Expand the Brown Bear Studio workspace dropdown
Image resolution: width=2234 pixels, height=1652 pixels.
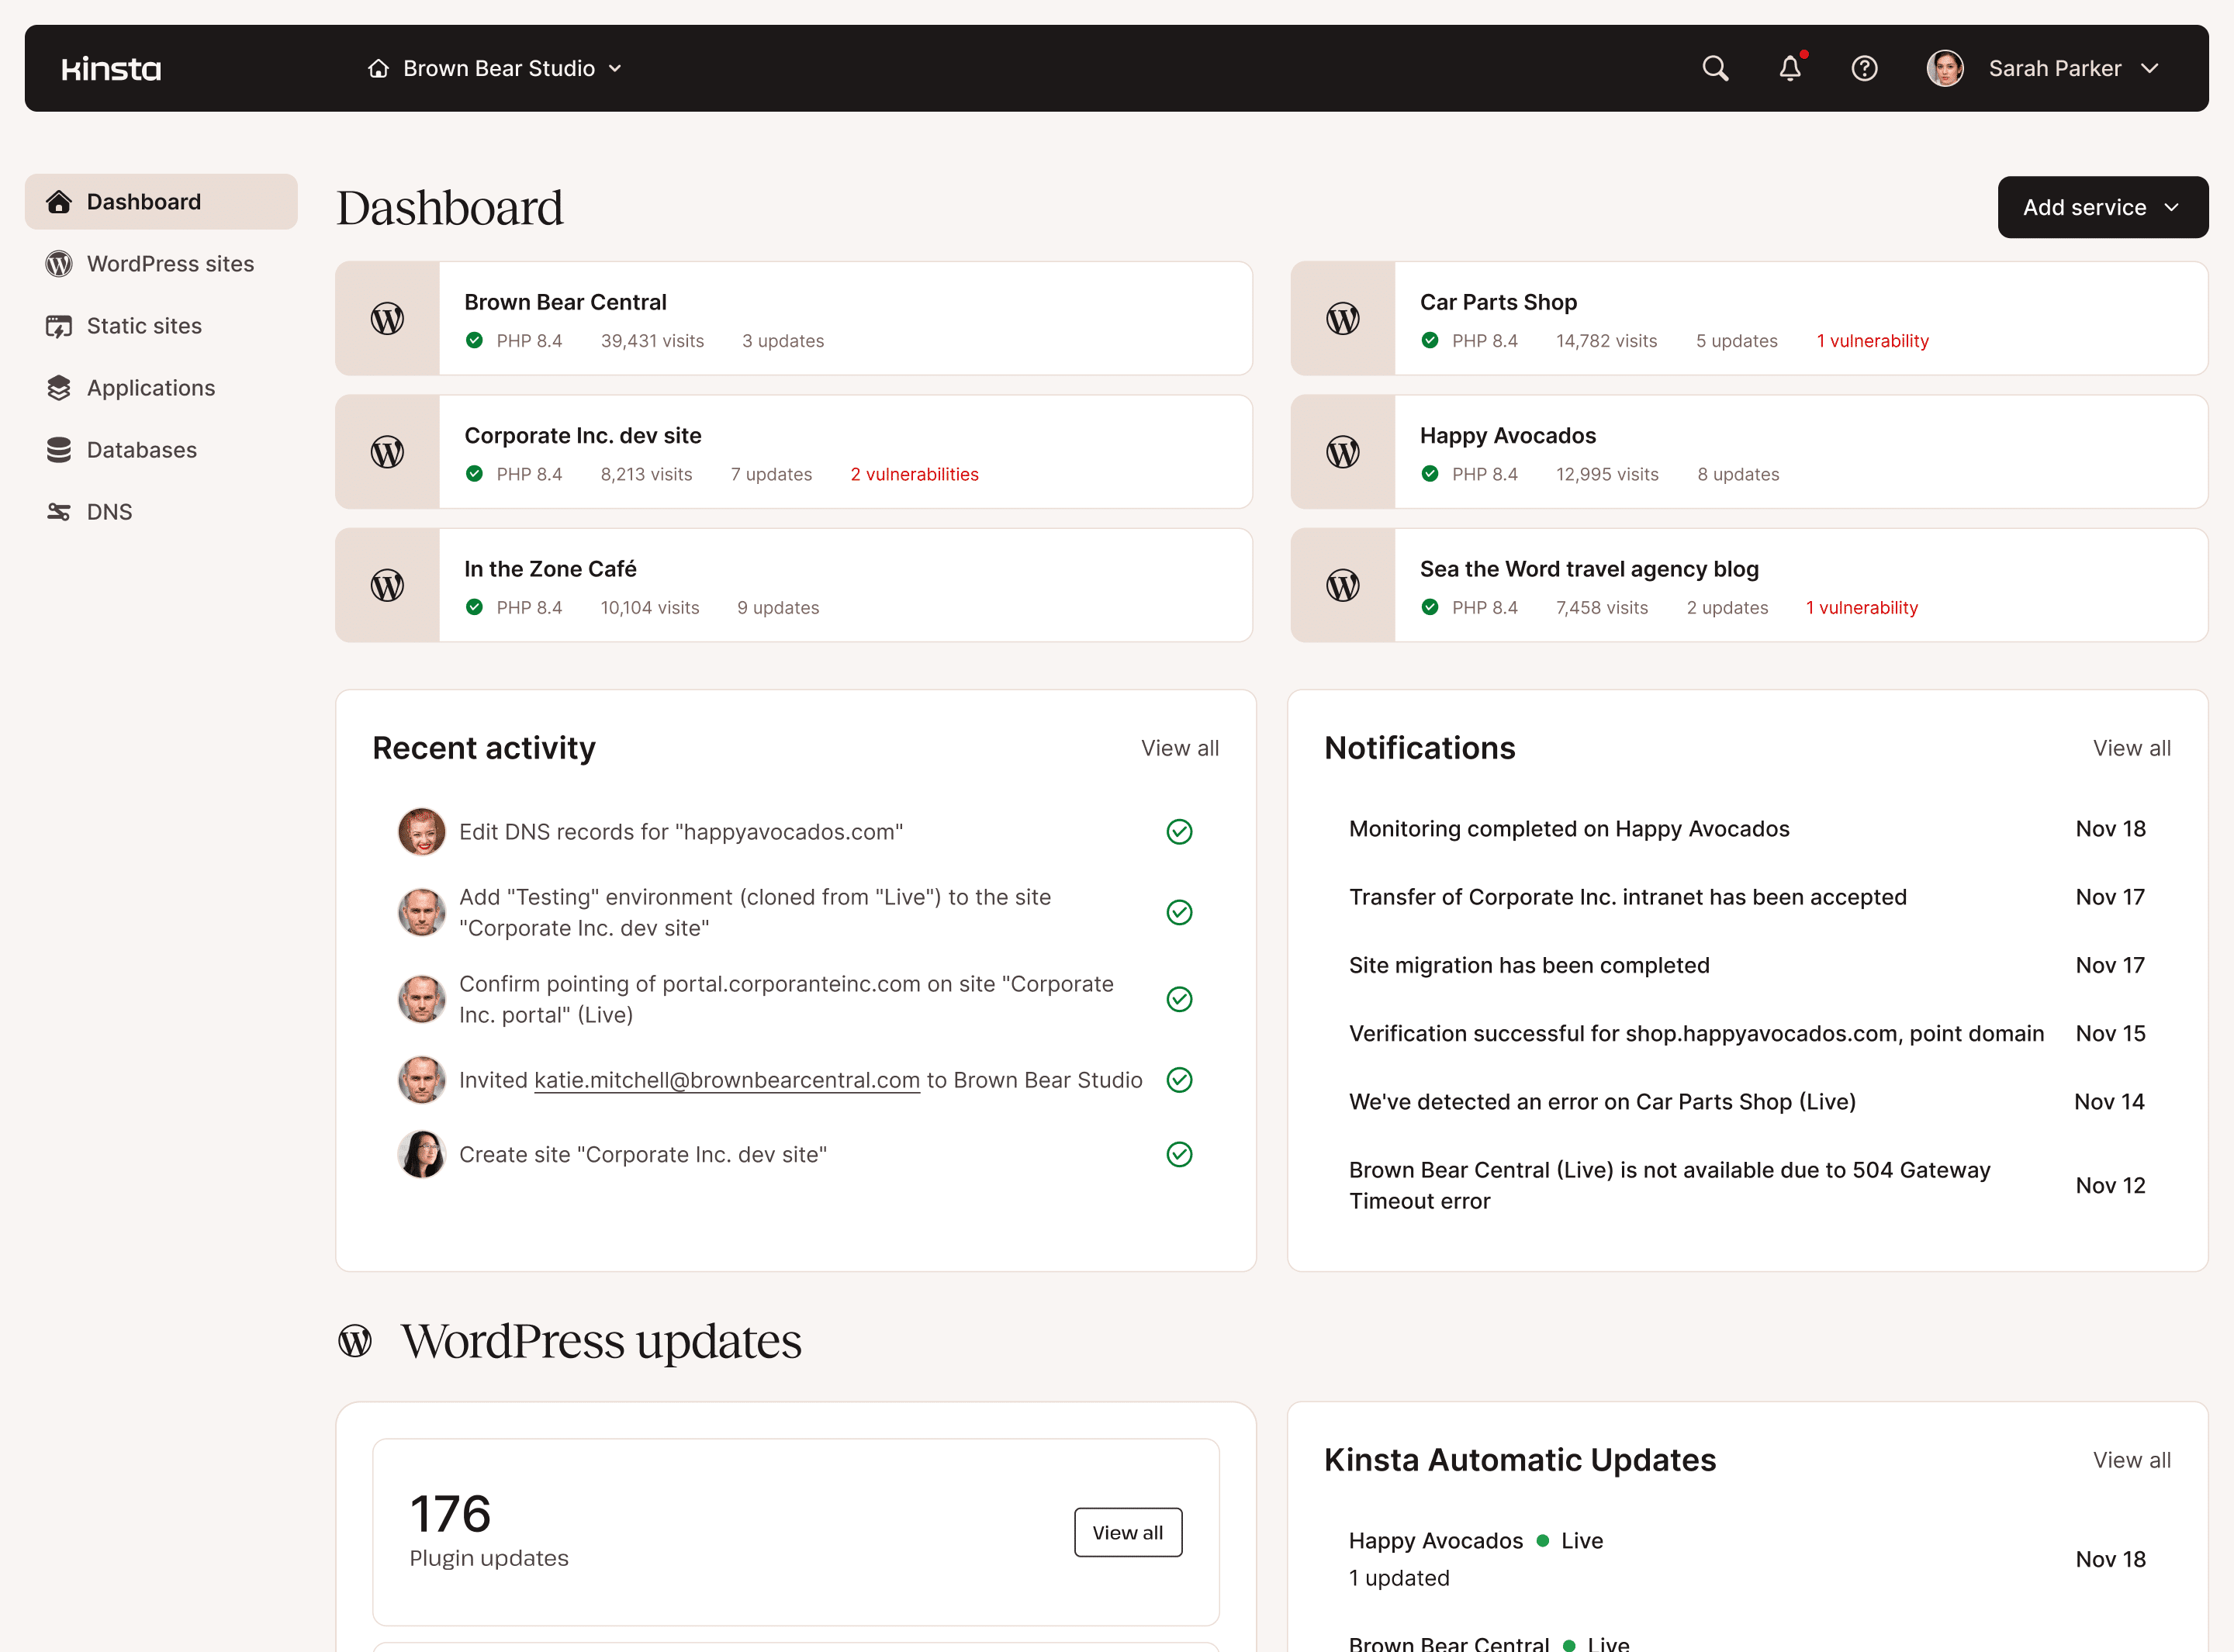[497, 68]
